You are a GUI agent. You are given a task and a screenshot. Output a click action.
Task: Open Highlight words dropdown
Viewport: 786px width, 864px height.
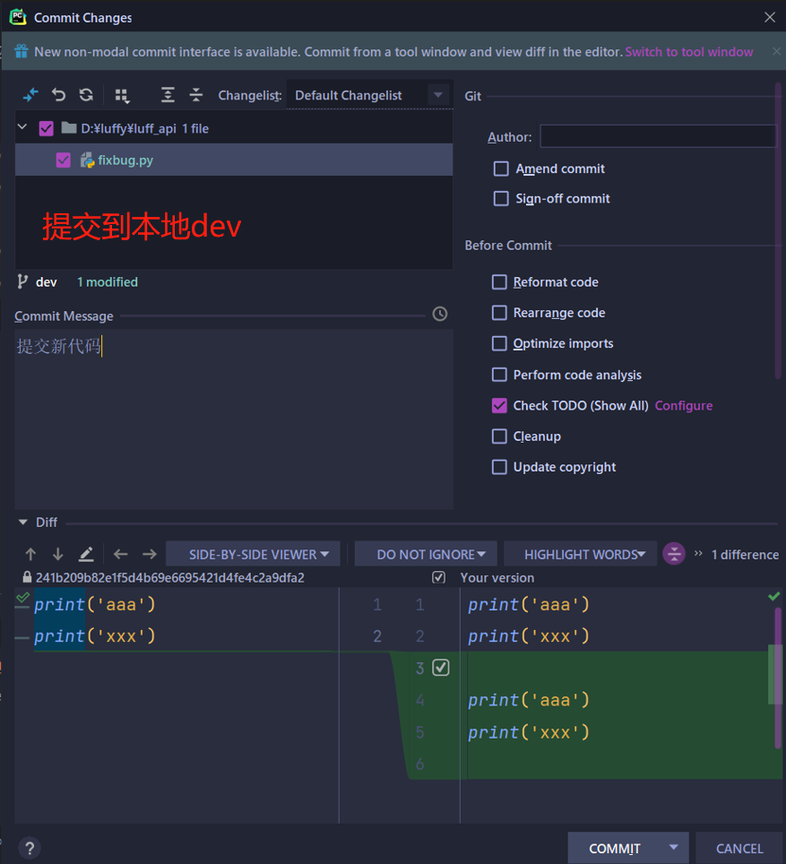point(581,554)
